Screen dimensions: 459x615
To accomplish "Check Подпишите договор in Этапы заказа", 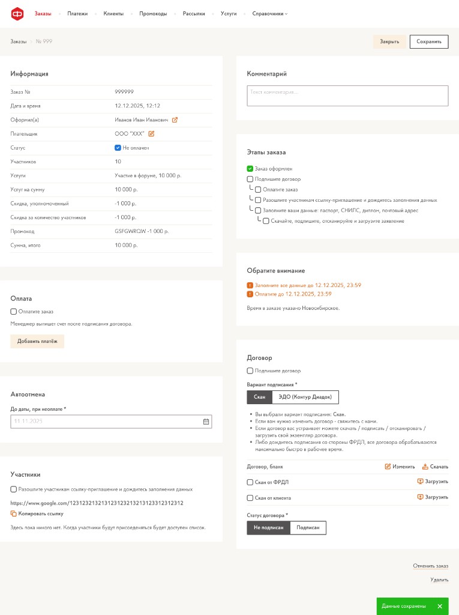I will click(250, 179).
